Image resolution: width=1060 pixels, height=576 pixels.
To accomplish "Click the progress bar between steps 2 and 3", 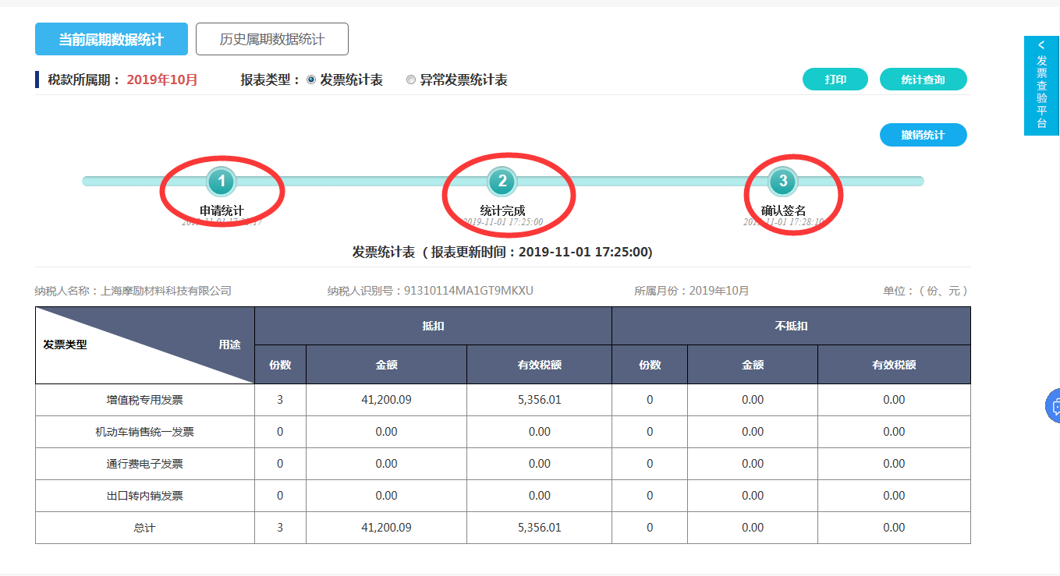I will pos(640,182).
